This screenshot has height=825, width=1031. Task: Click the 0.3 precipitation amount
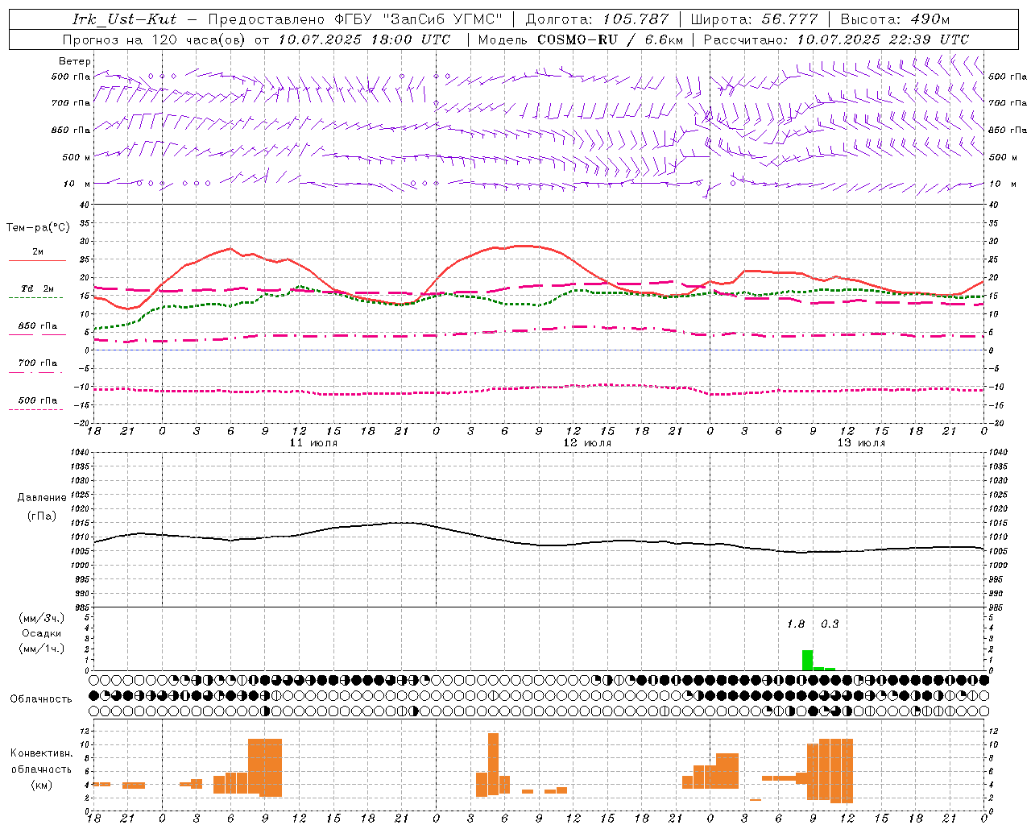point(830,624)
